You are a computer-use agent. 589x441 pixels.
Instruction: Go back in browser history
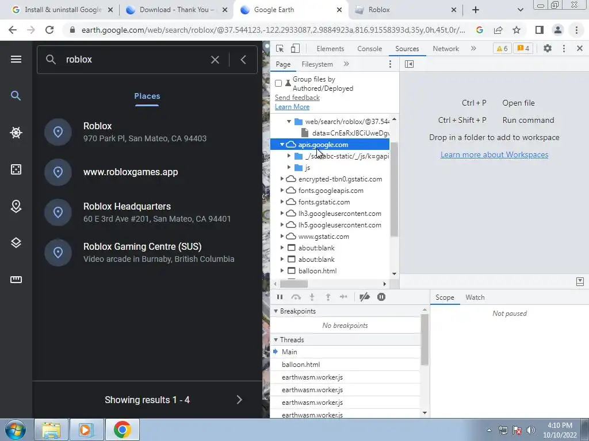pyautogui.click(x=13, y=30)
